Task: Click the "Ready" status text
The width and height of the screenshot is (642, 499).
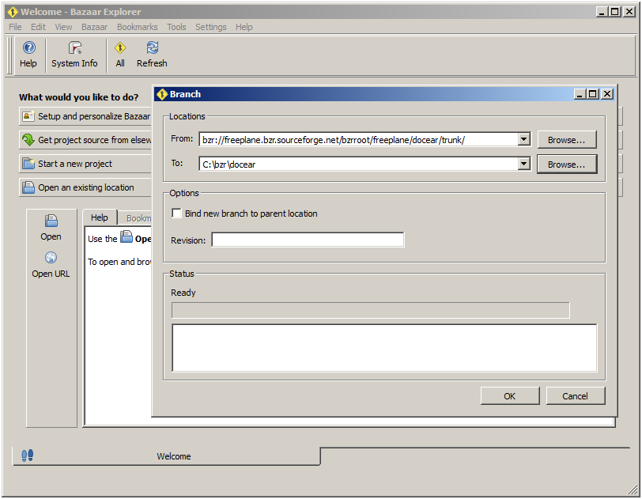Action: 183,293
